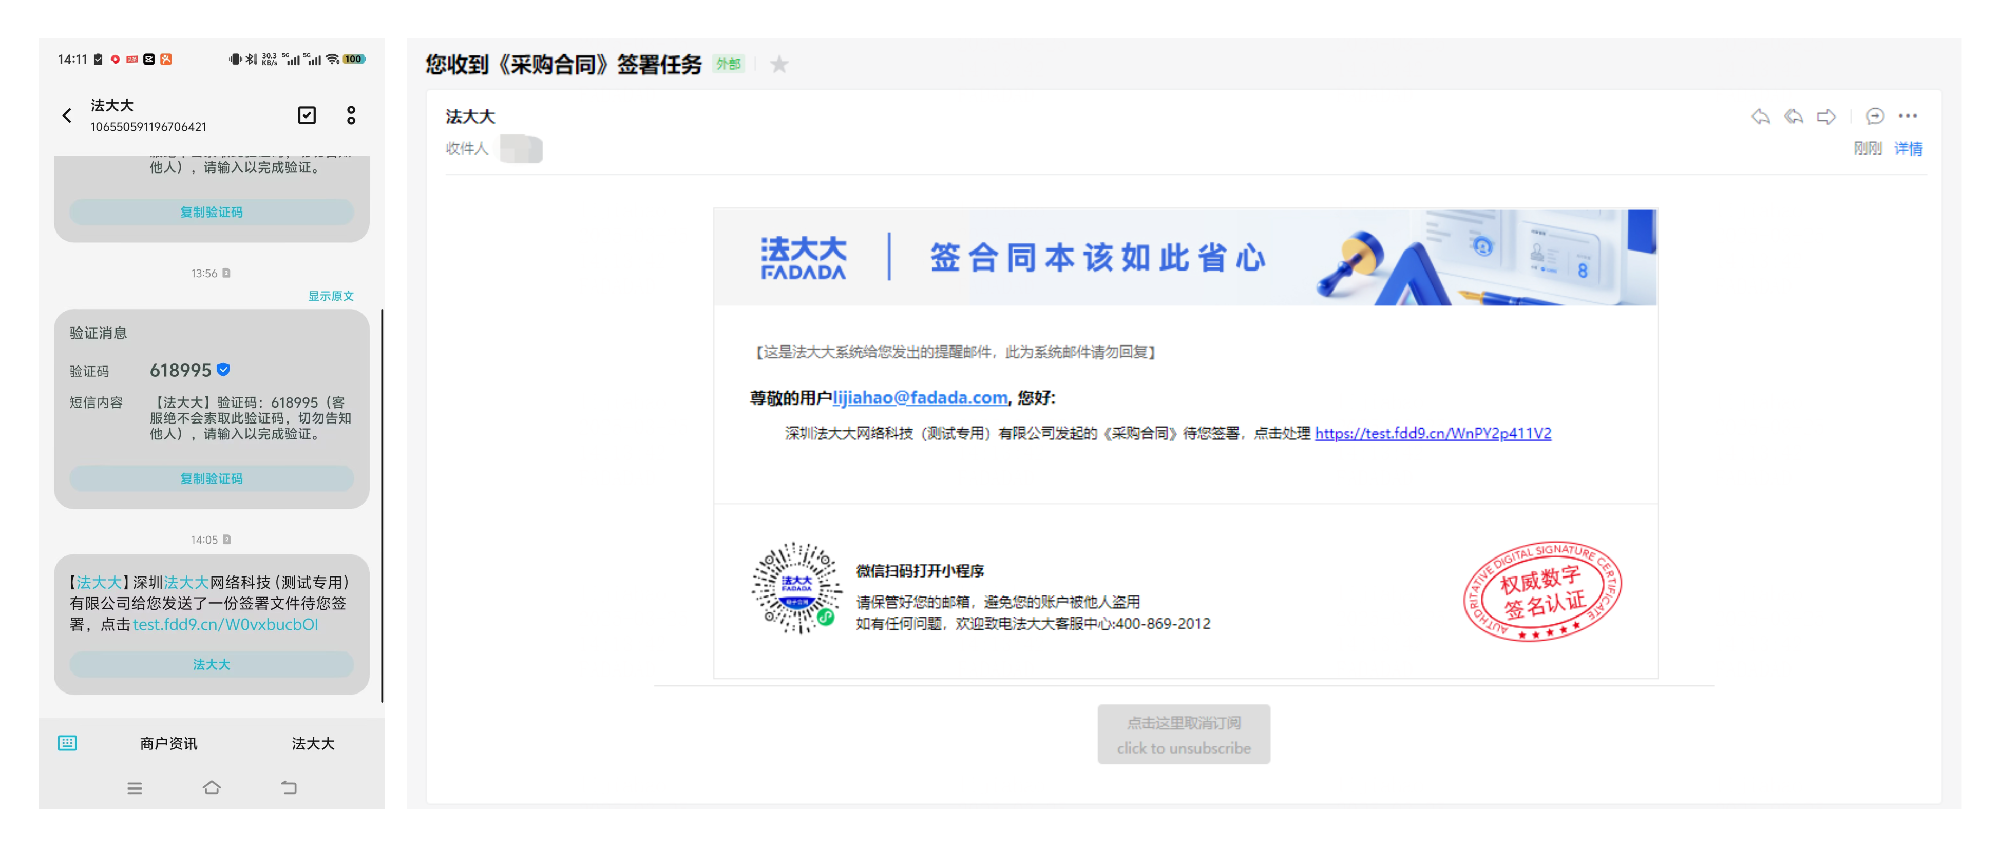Star the 采购合同 email
The height and width of the screenshot is (847, 2000).
(x=779, y=65)
